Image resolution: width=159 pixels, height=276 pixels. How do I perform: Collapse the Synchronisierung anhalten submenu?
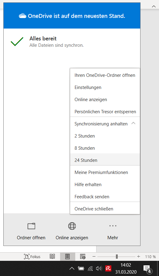pos(133,123)
